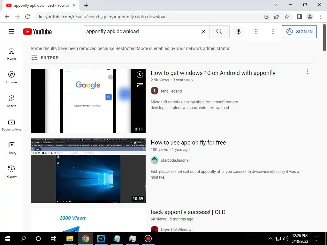Click Chrome icon in taskbar

pos(86,239)
